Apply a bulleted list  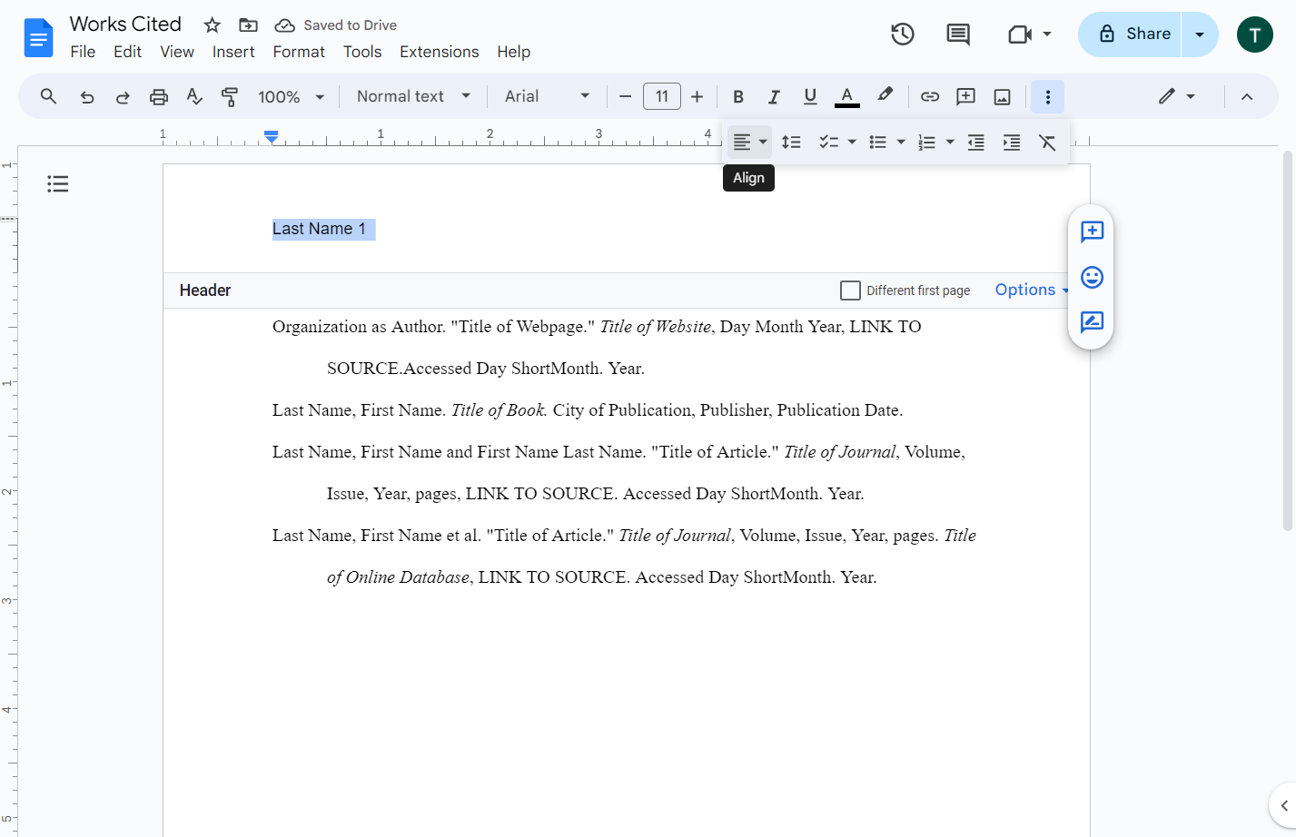[877, 143]
